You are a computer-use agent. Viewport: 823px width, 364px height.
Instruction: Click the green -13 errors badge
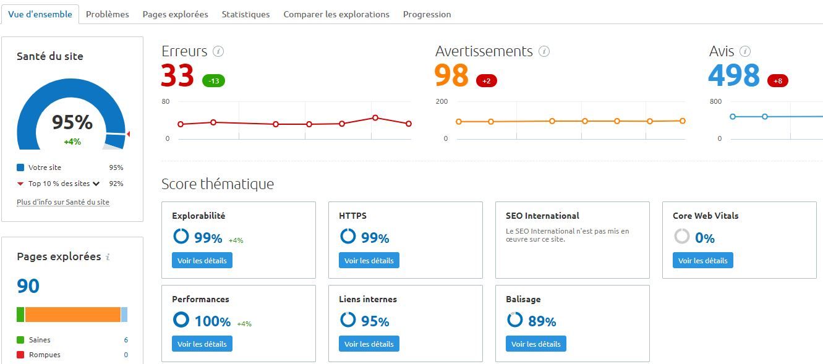coord(213,81)
